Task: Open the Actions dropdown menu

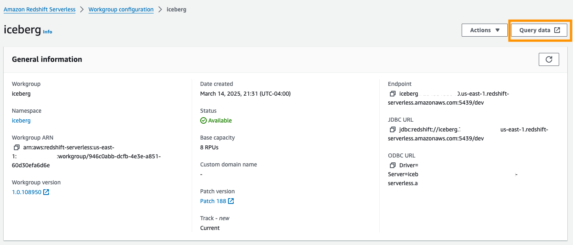Action: tap(485, 30)
